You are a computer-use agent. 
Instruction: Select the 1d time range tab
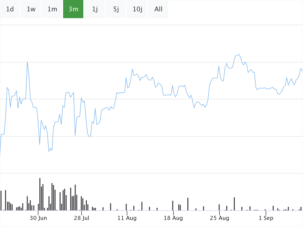click(10, 9)
